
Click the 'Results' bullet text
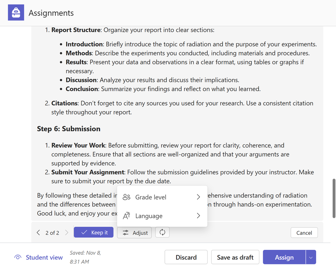click(76, 62)
